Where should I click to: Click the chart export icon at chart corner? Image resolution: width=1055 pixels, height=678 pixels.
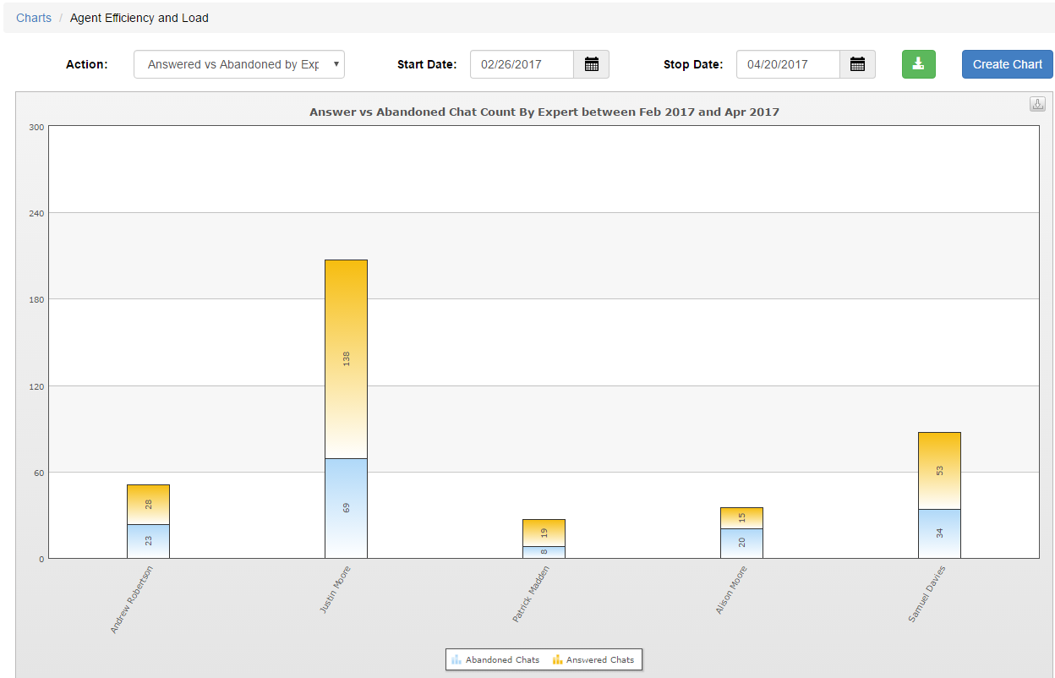click(x=1037, y=104)
